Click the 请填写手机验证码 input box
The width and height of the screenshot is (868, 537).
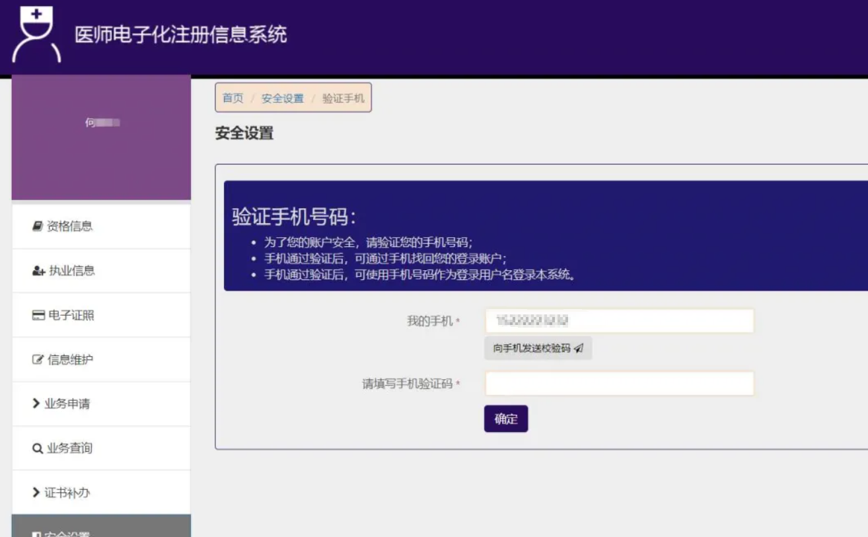[619, 383]
